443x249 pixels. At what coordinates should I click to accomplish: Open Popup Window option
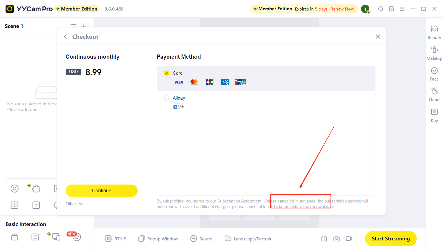click(x=158, y=239)
